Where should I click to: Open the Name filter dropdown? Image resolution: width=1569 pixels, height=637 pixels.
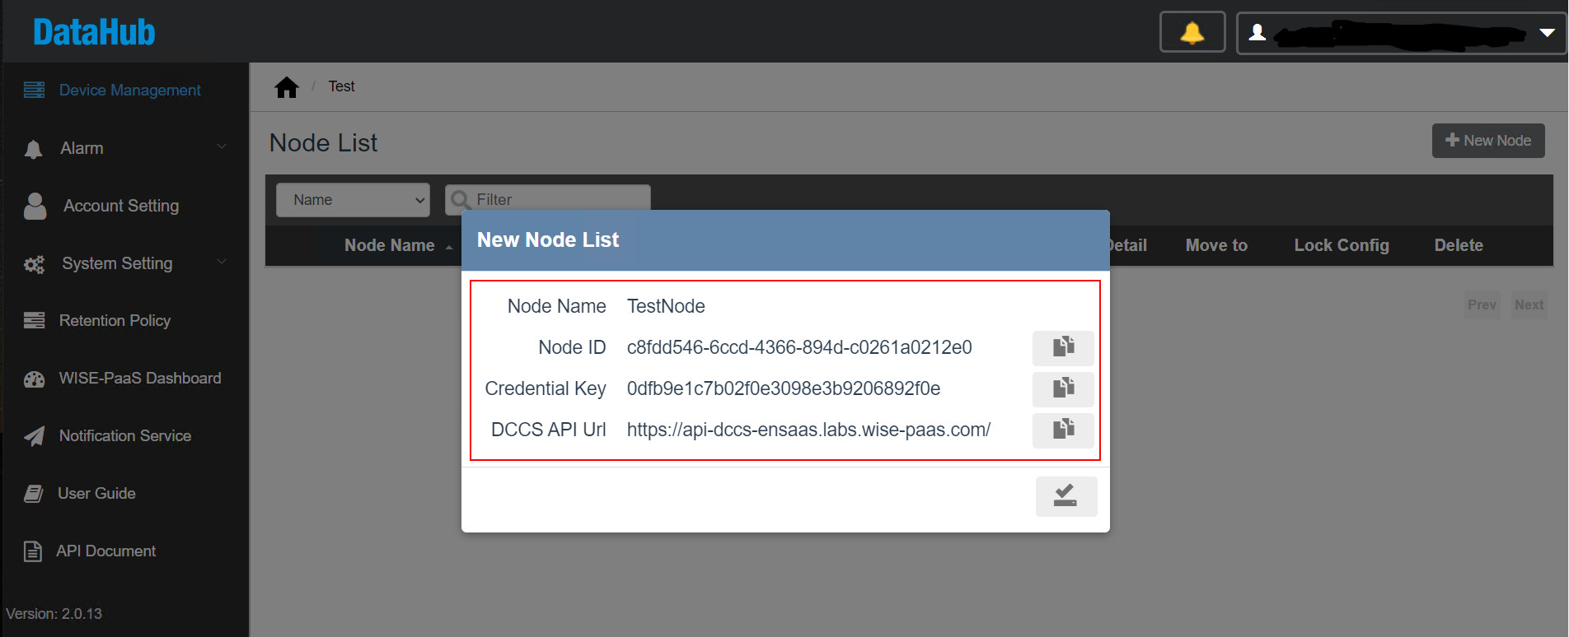[353, 200]
